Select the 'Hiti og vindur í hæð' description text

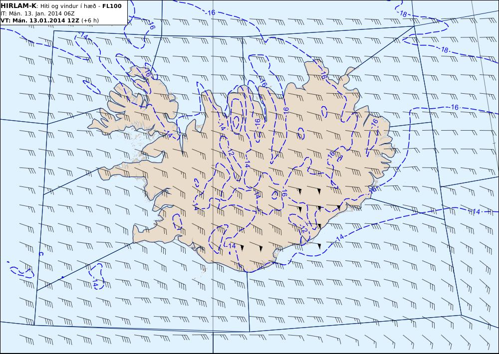[68, 6]
